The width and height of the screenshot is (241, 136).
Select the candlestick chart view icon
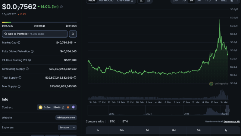(149, 1)
